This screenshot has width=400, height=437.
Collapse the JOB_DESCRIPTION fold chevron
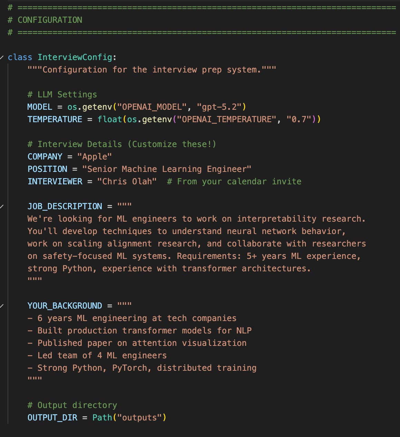coord(2,206)
